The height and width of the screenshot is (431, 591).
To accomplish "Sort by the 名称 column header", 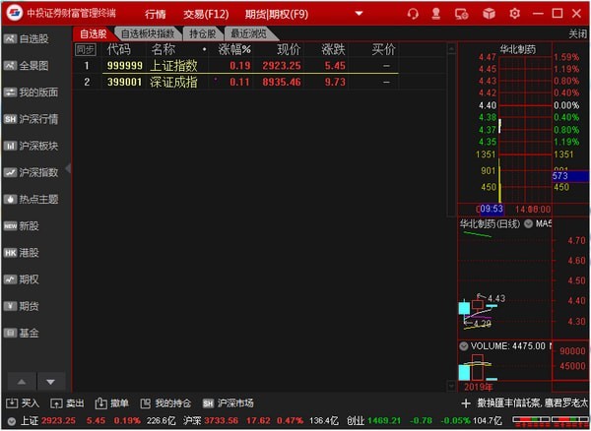I will click(x=164, y=49).
